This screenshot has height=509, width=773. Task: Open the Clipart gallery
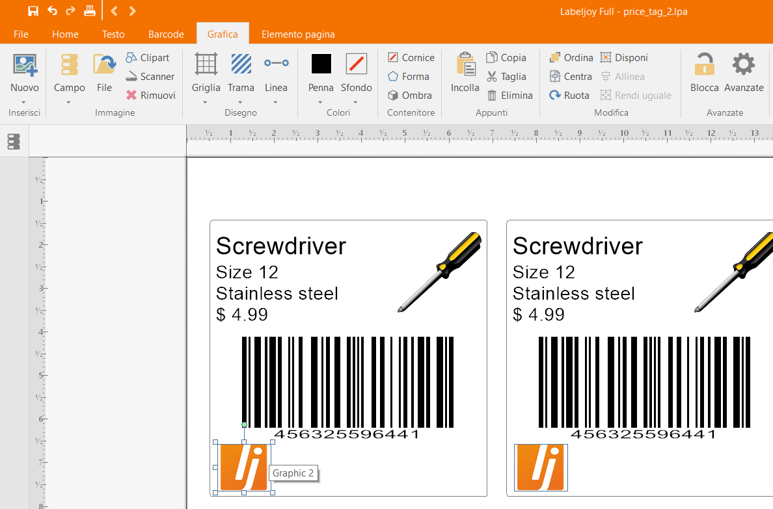pos(148,58)
